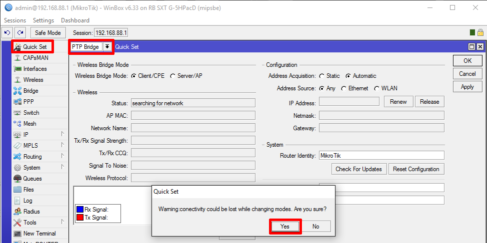Click the WinBox logo in title bar
487x243 pixels.
pos(8,8)
